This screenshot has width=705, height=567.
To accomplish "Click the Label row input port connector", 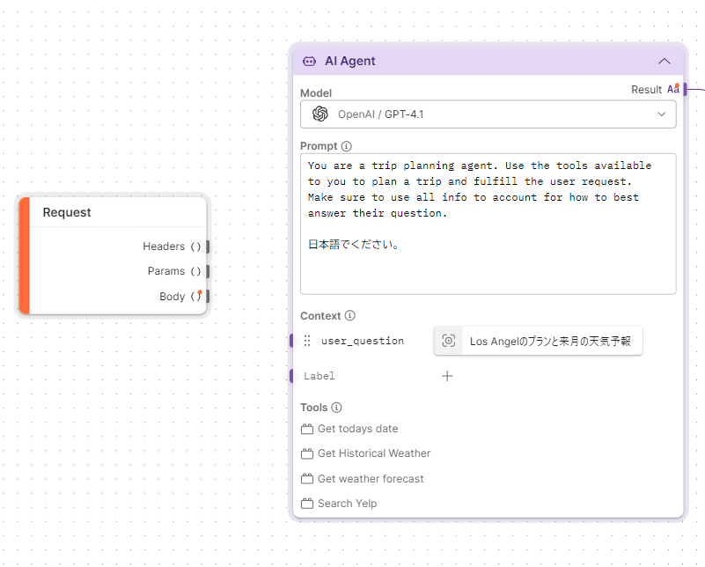I will 291,376.
